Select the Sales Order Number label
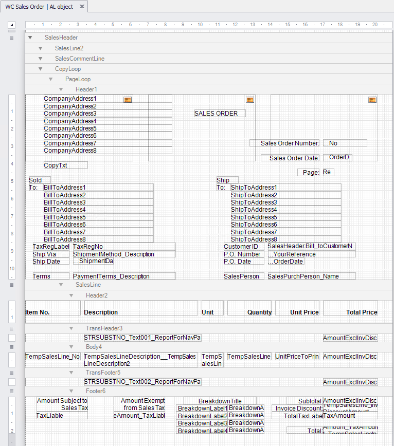Screen dimensions: 394x446 (284, 143)
